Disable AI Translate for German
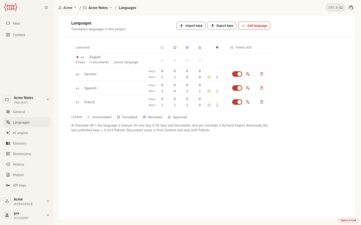This screenshot has width=361, height=225. [x=237, y=74]
